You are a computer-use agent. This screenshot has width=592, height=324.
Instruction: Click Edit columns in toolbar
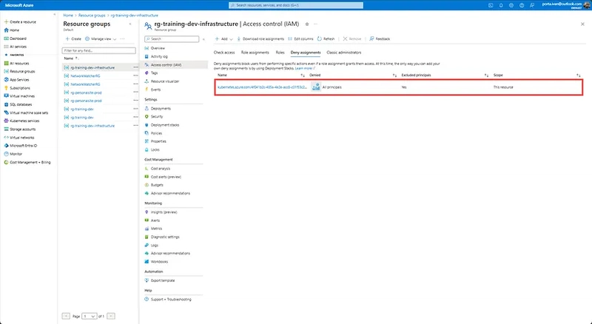(x=300, y=39)
